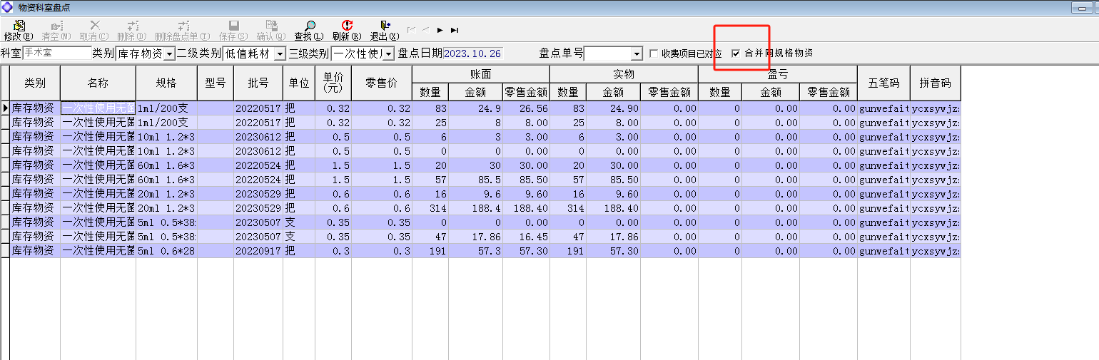Click the 保存 (Save) toolbar icon
1099x360 pixels.
[x=233, y=25]
